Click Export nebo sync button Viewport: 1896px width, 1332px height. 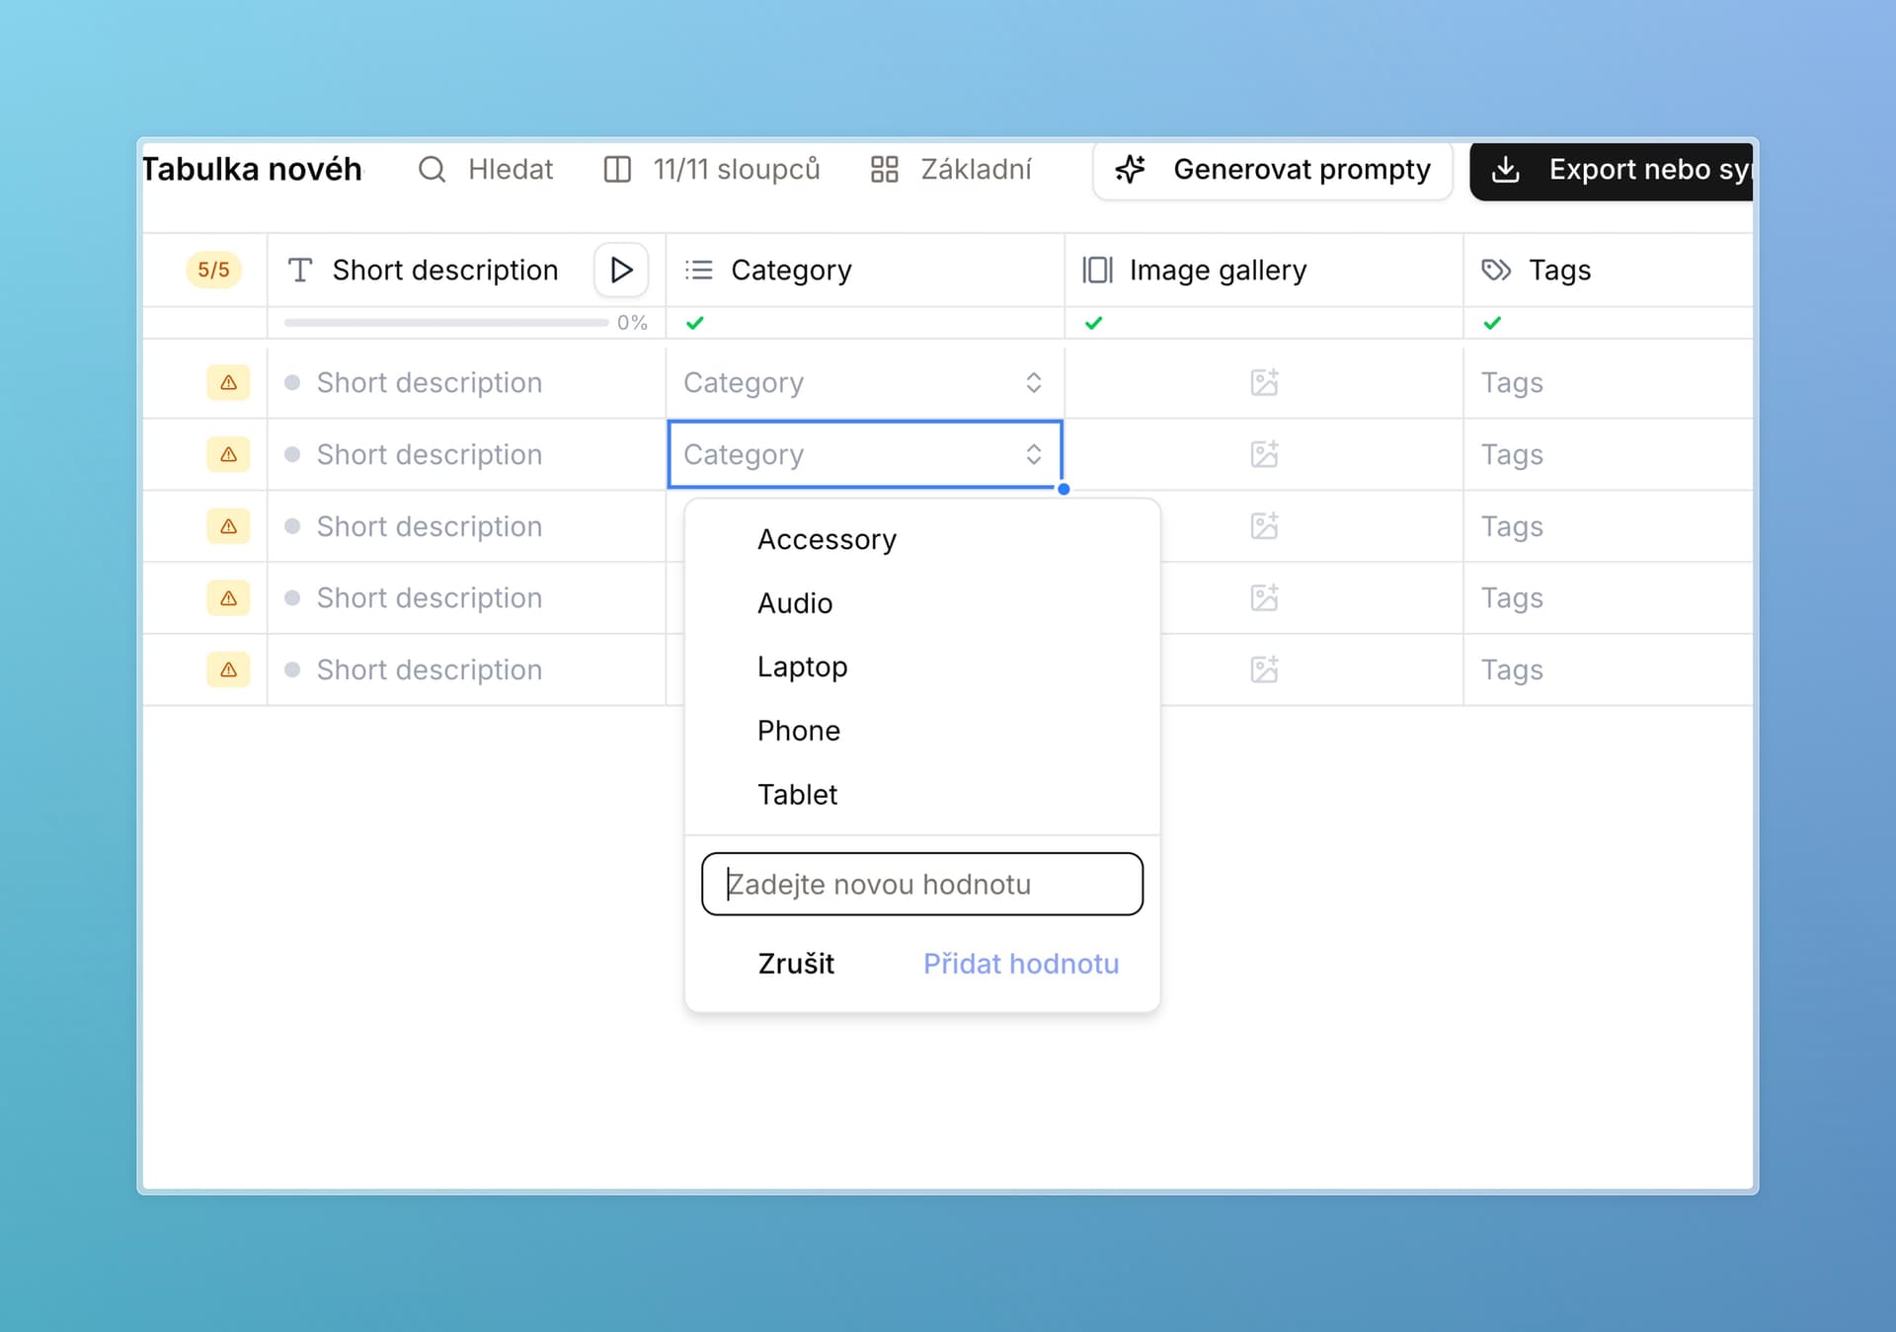coord(1612,170)
